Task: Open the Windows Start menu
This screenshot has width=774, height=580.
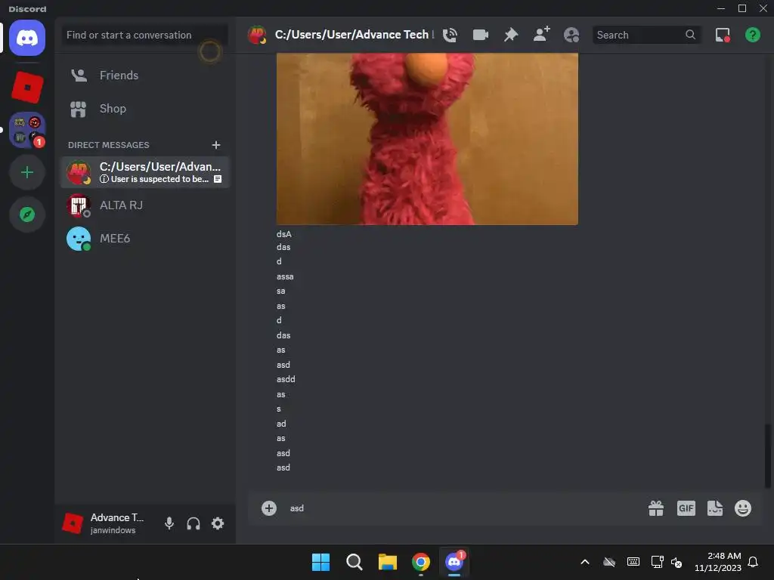Action: pyautogui.click(x=320, y=562)
